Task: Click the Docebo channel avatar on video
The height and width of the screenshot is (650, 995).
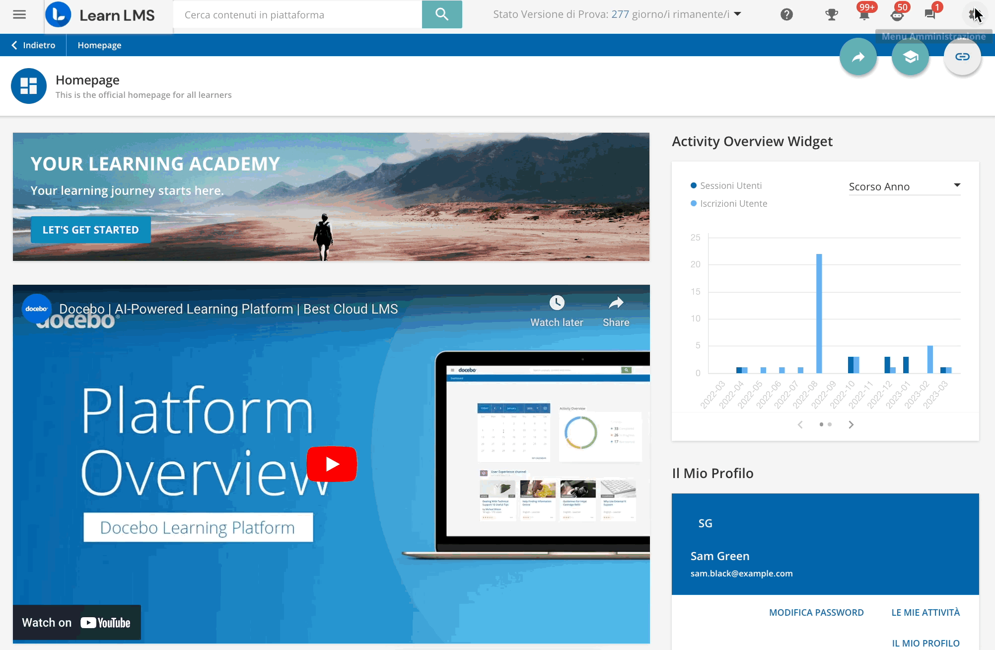Action: [x=37, y=309]
